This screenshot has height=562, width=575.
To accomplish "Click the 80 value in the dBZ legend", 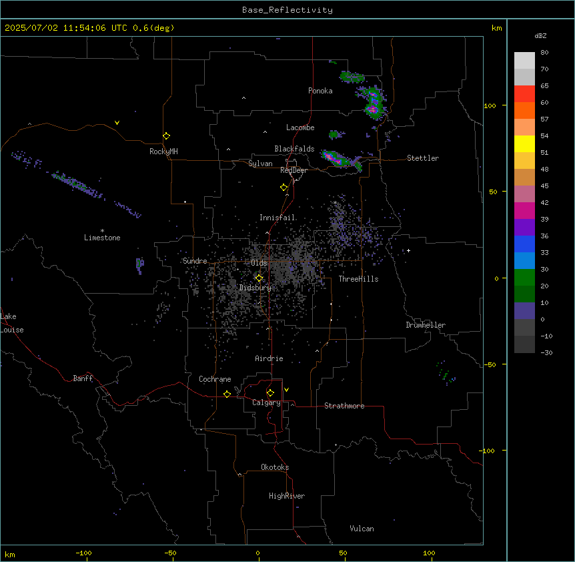I will [544, 53].
